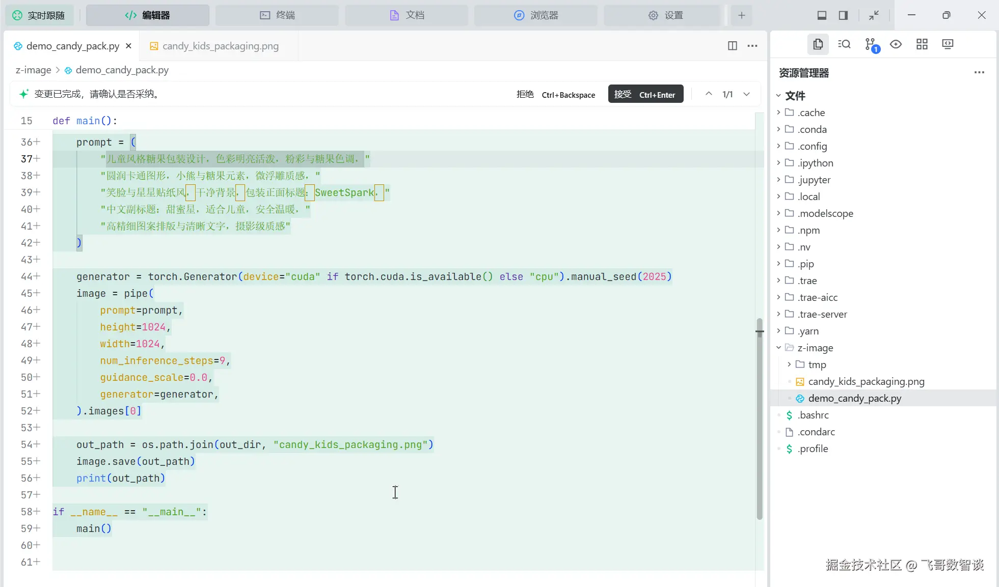Open resource manager more options ellipsis

click(979, 73)
